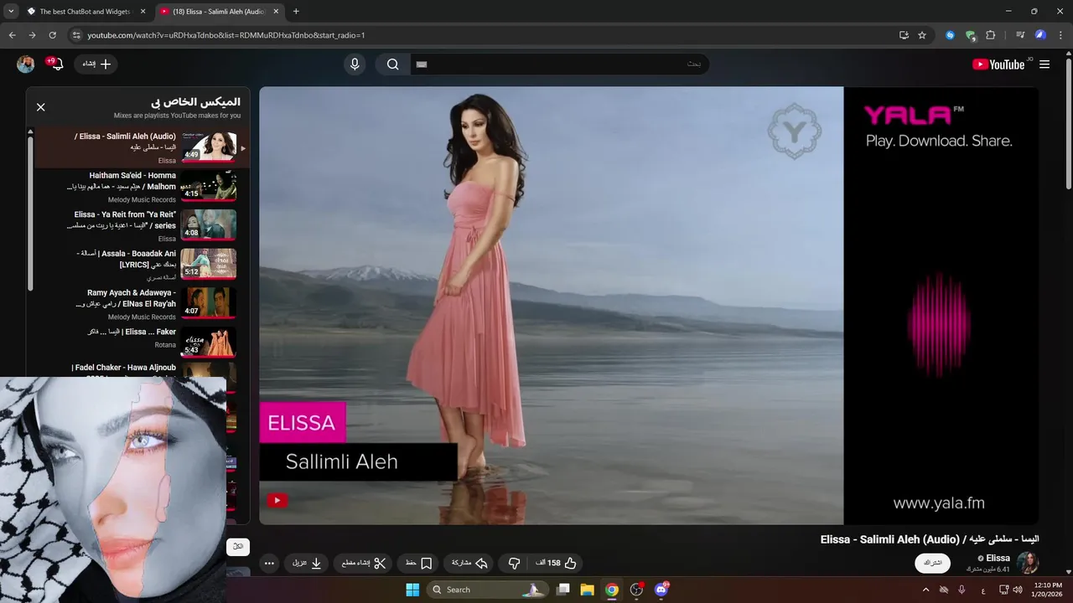The image size is (1073, 603).
Task: Go back in browser history
Action: (12, 35)
